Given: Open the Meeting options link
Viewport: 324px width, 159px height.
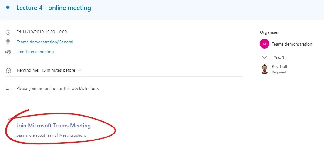Looking at the screenshot, I should 73,135.
